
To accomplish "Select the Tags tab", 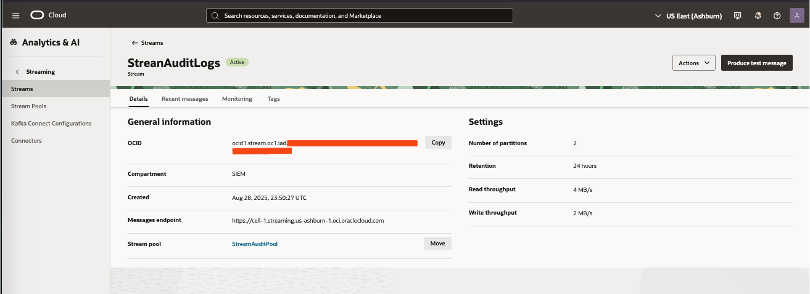I will coord(273,99).
